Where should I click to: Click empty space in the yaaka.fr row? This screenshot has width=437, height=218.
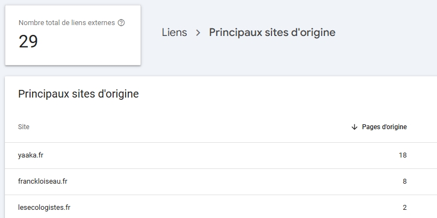click(218, 155)
